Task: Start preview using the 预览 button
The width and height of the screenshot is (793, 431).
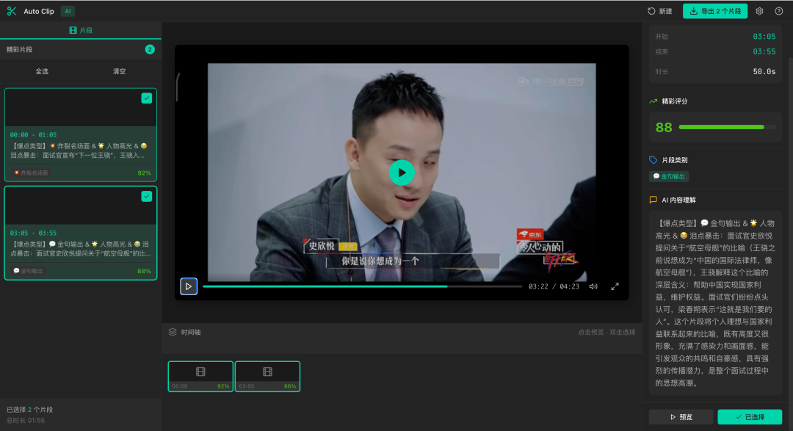Action: coord(681,416)
